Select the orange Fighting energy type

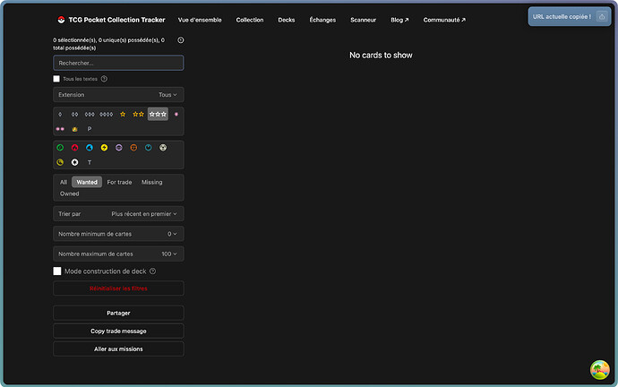tap(133, 148)
